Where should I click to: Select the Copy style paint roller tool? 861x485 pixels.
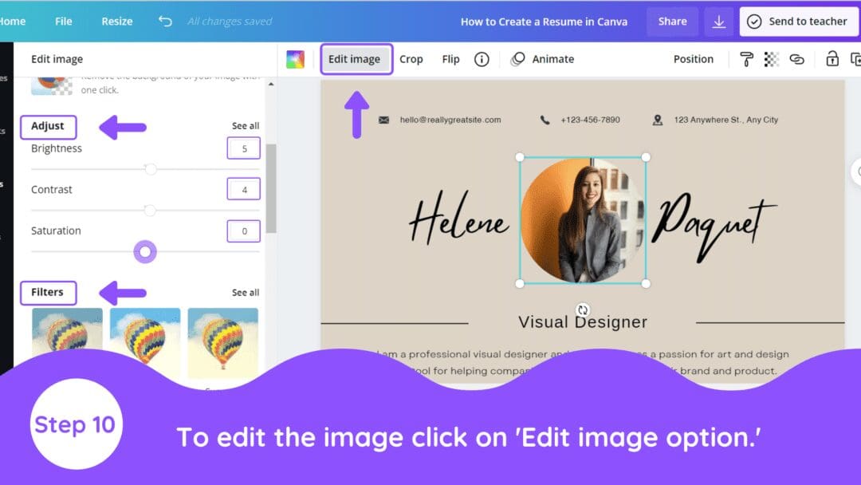[747, 58]
